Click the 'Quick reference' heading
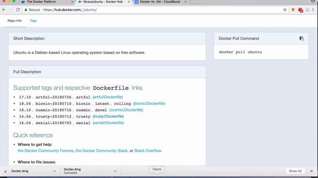The width and height of the screenshot is (318, 178). tap(33, 135)
